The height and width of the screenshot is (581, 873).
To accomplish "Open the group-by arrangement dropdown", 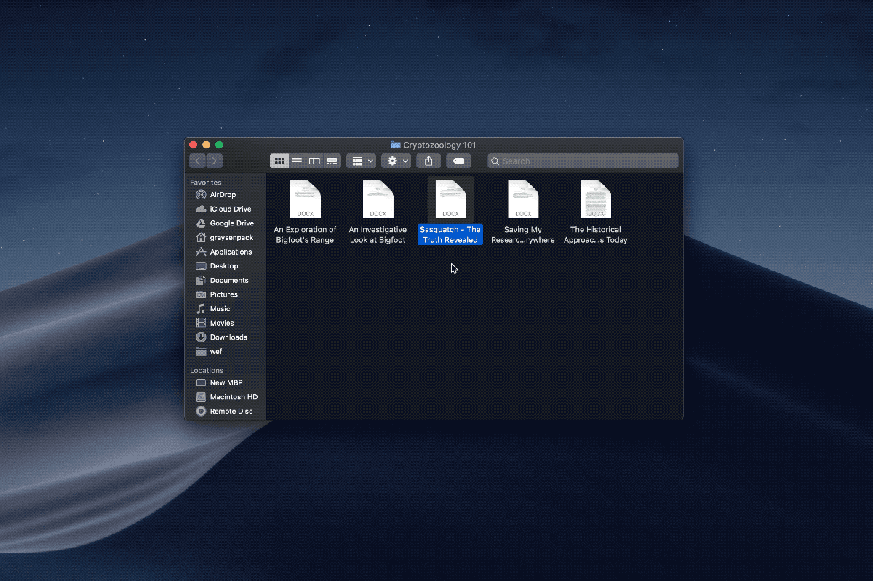I will 361,161.
